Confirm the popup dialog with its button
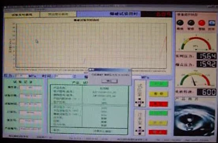 coord(110,81)
